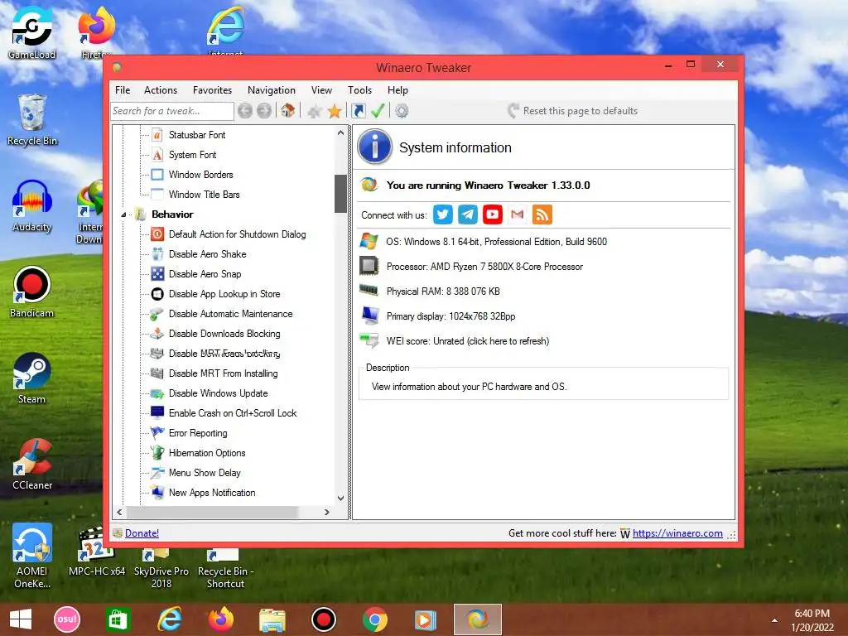848x636 pixels.
Task: Click the tree scrollbar up arrow
Action: coord(340,132)
